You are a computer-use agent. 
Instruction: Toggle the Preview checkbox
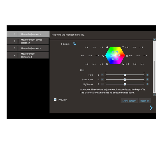55,100
